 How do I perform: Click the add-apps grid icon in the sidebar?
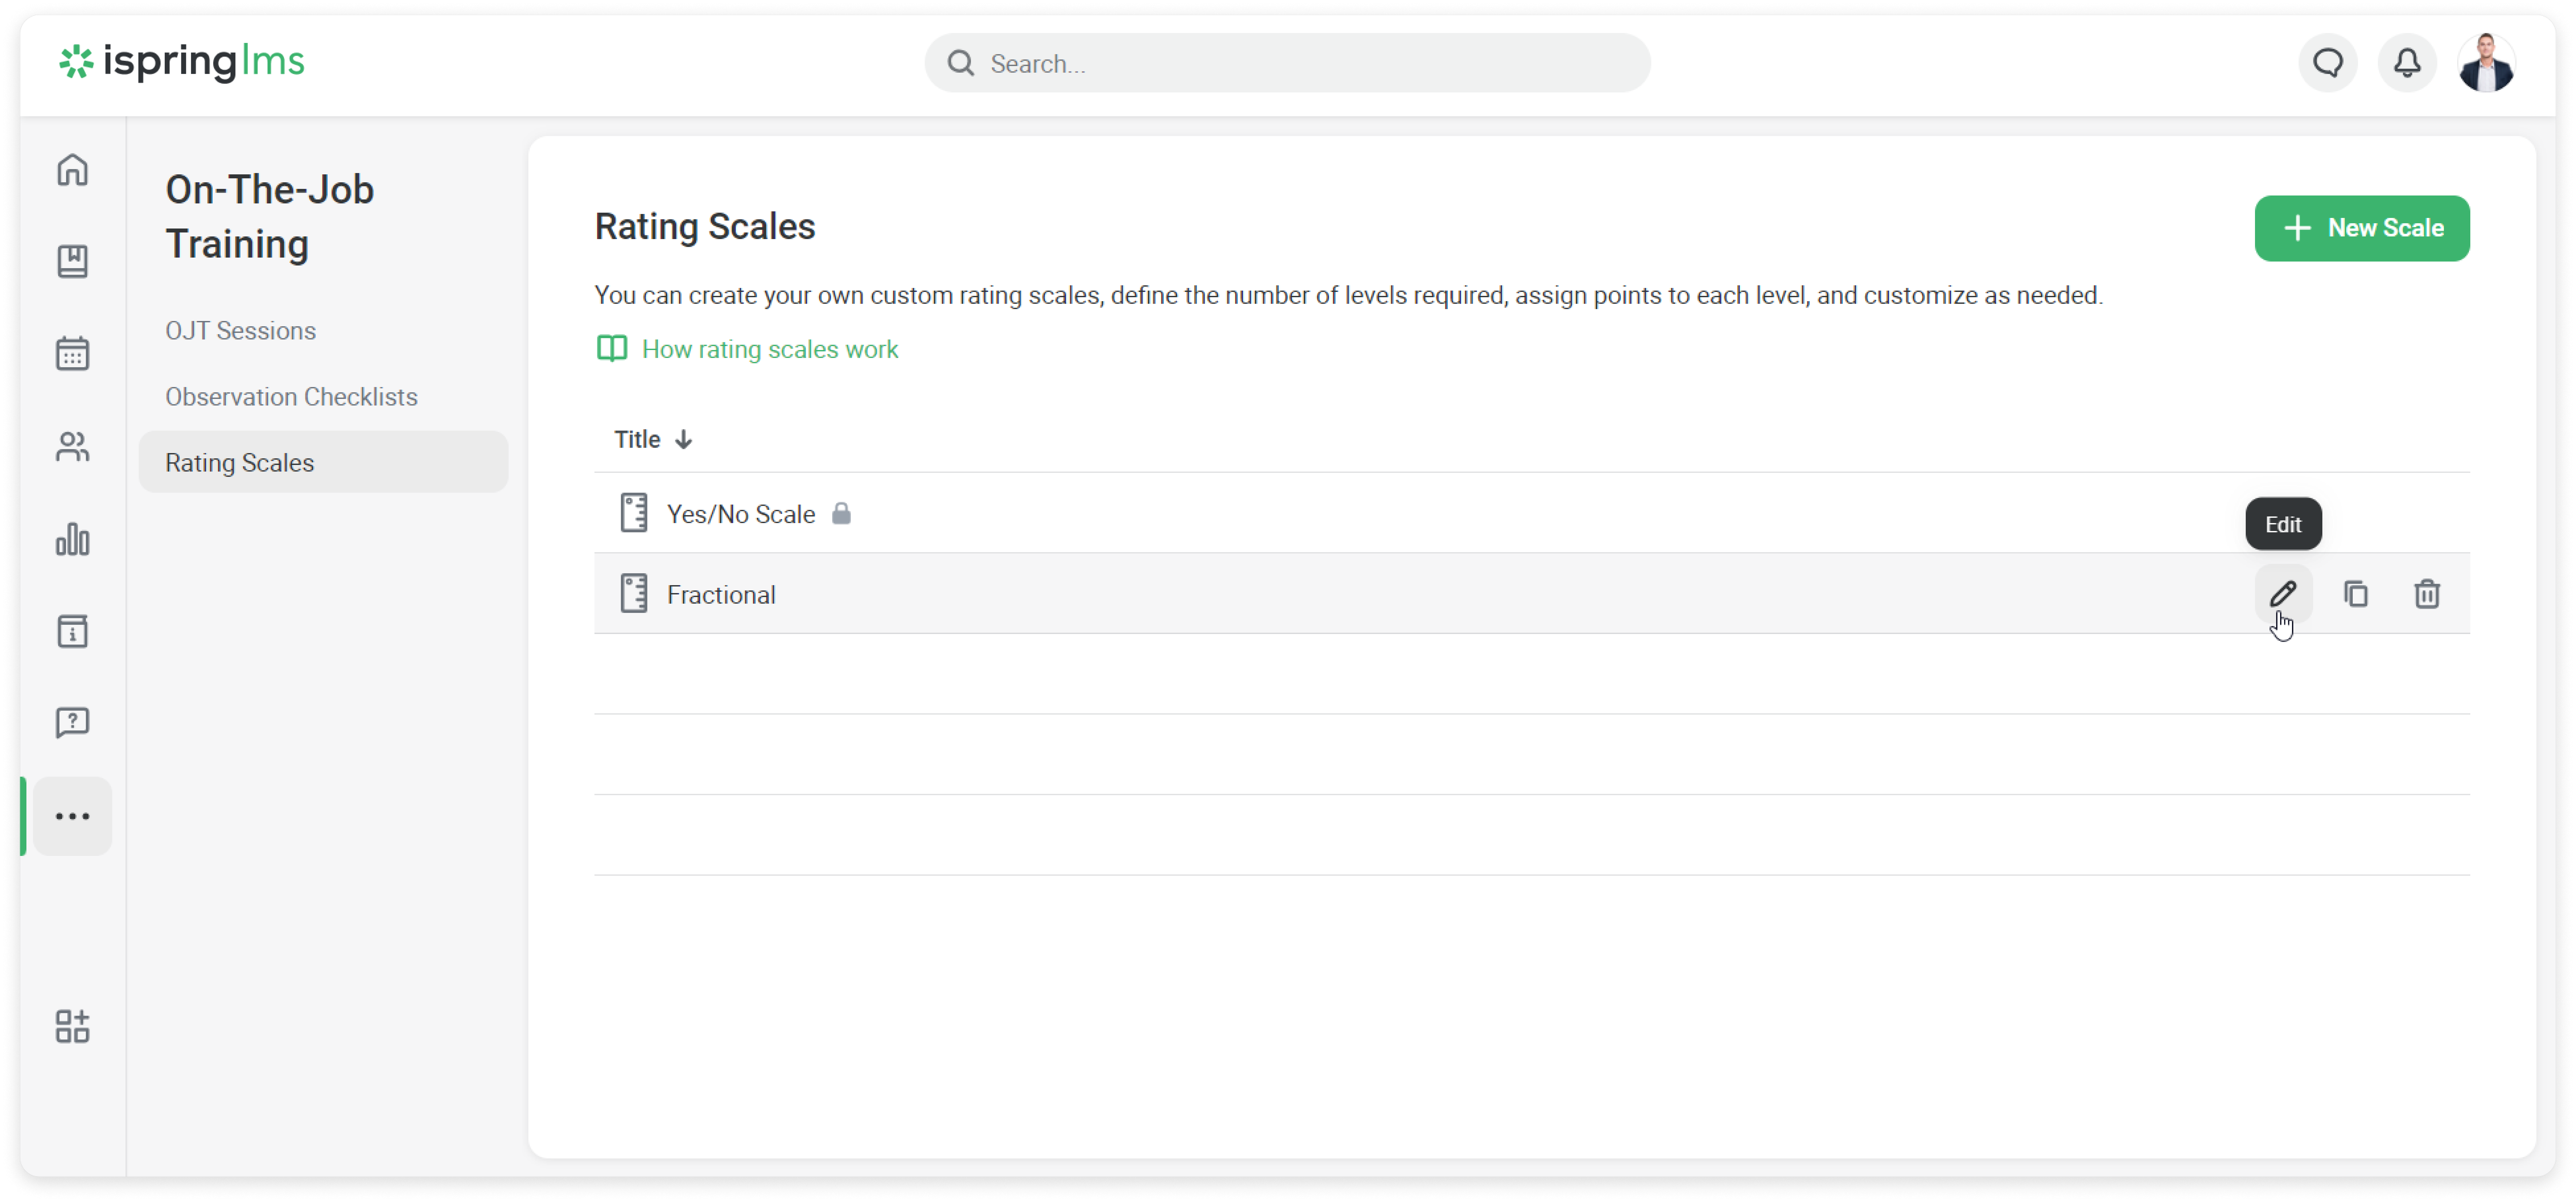[72, 1026]
